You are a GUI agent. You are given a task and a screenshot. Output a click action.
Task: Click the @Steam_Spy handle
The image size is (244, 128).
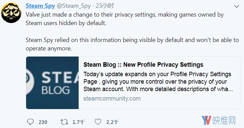(74, 6)
